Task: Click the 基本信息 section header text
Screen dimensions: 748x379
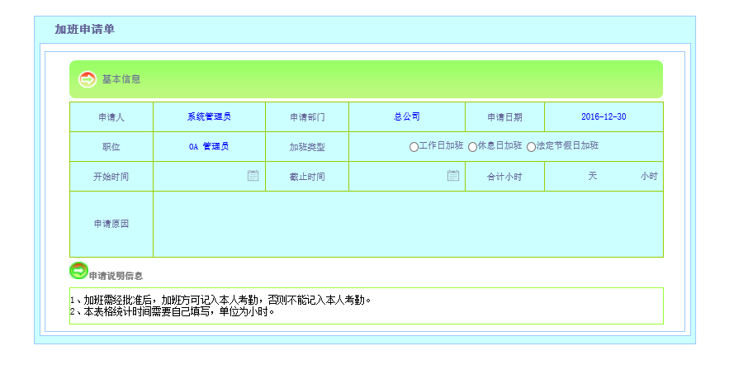Action: tap(121, 79)
